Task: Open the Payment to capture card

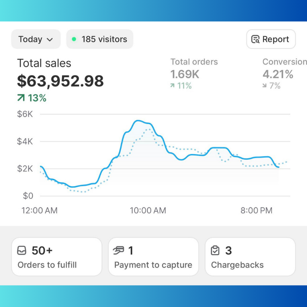Action: [x=153, y=257]
